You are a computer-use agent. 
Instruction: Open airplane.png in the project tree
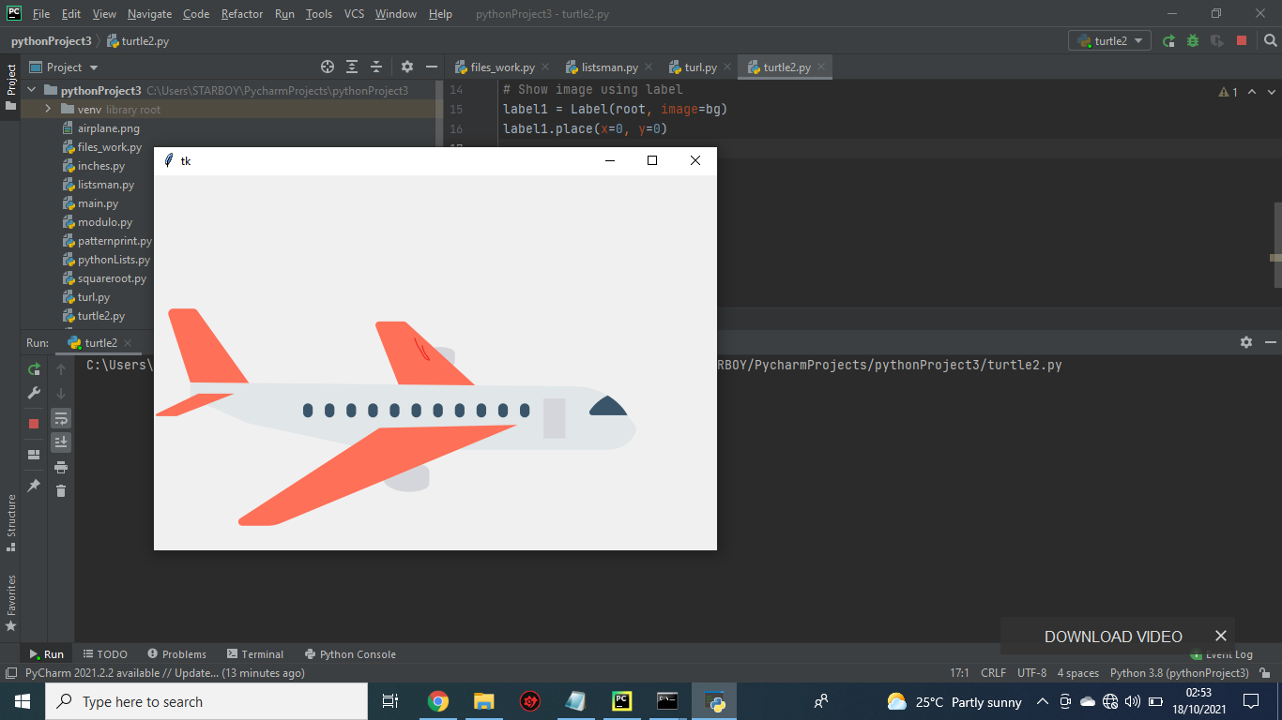tap(108, 128)
